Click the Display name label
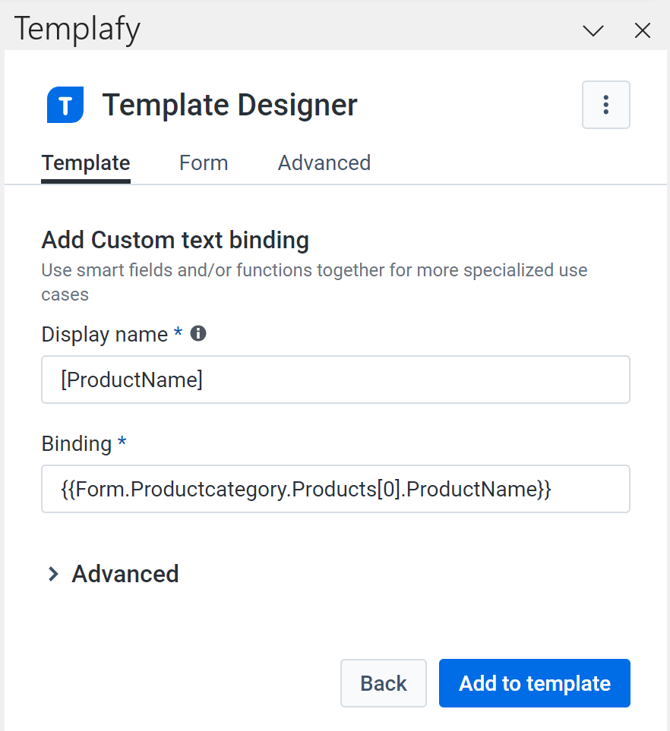This screenshot has width=670, height=731. pos(105,334)
